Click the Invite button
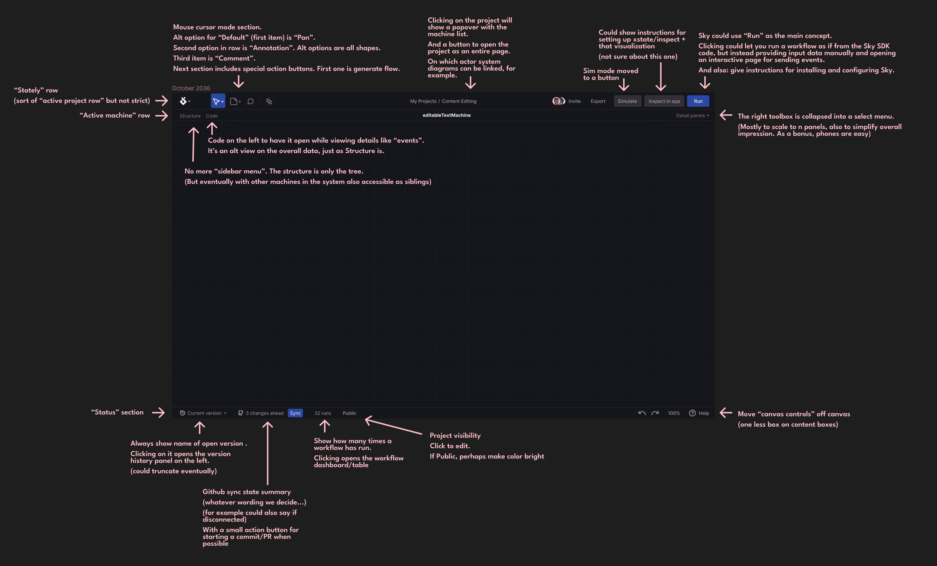Screen dimensions: 937x566 click(574, 101)
